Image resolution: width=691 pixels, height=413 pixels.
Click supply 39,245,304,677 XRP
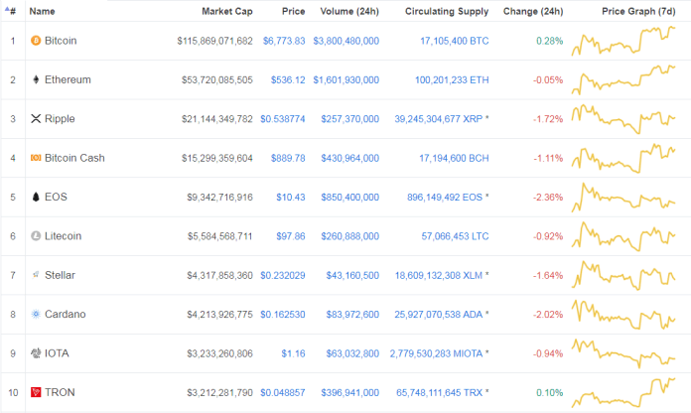point(439,119)
